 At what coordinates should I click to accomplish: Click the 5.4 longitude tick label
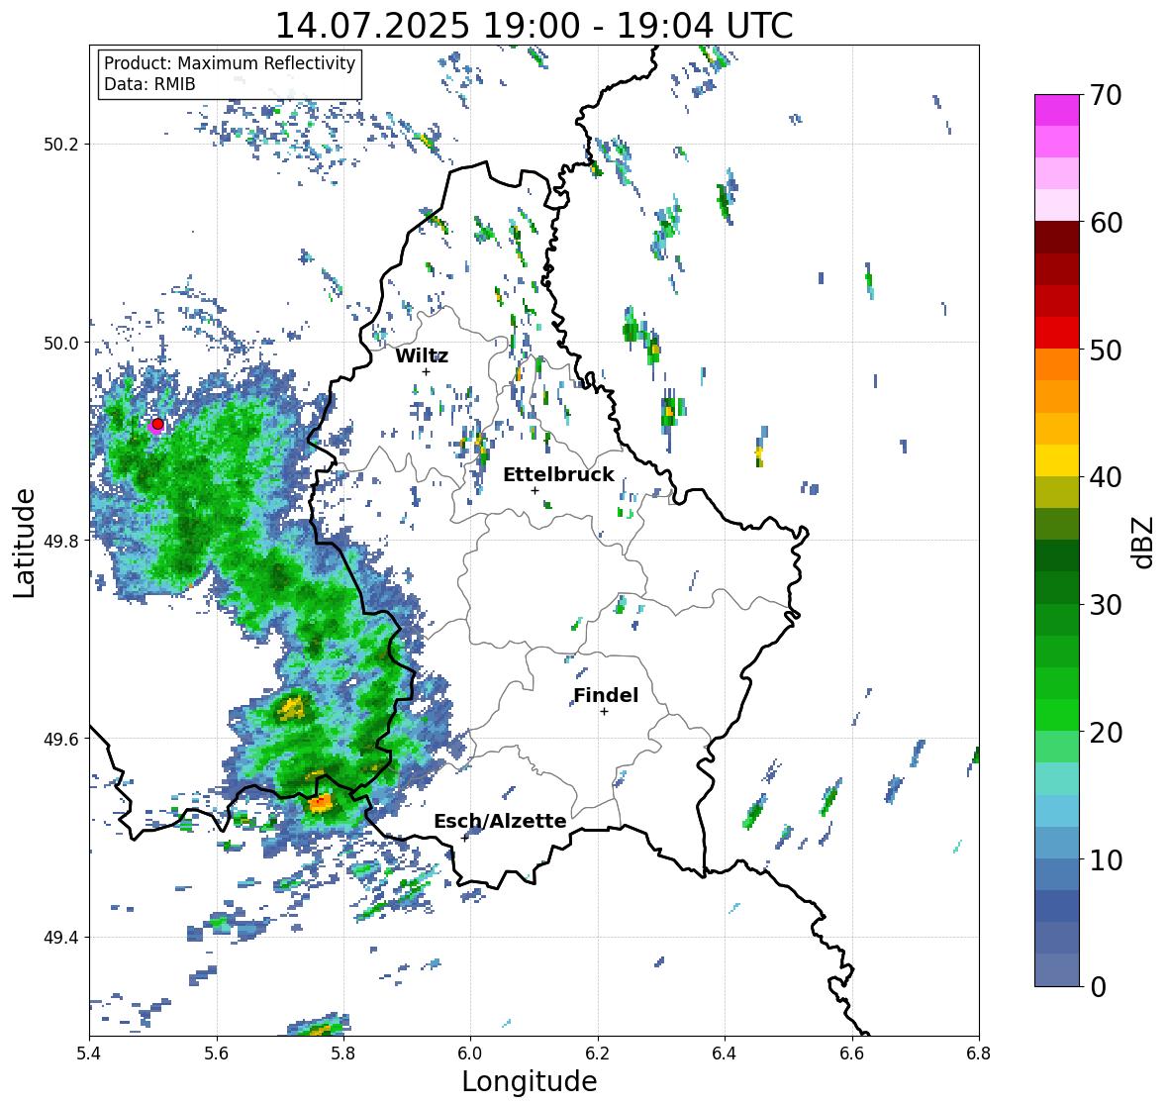tap(89, 1053)
